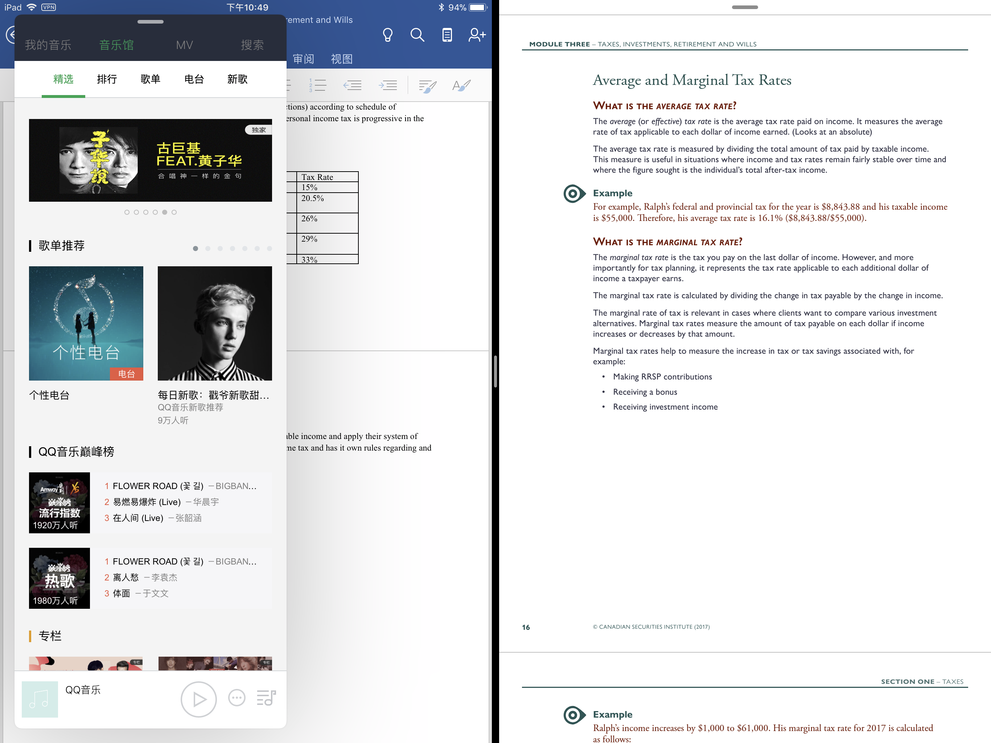Open the Word search magnifier

[417, 35]
